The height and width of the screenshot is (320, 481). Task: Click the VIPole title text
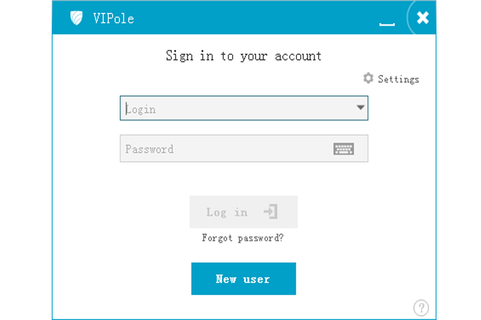pos(114,18)
